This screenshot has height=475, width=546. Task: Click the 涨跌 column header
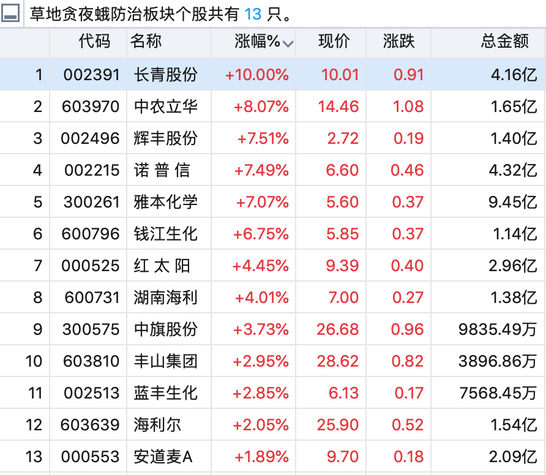398,41
